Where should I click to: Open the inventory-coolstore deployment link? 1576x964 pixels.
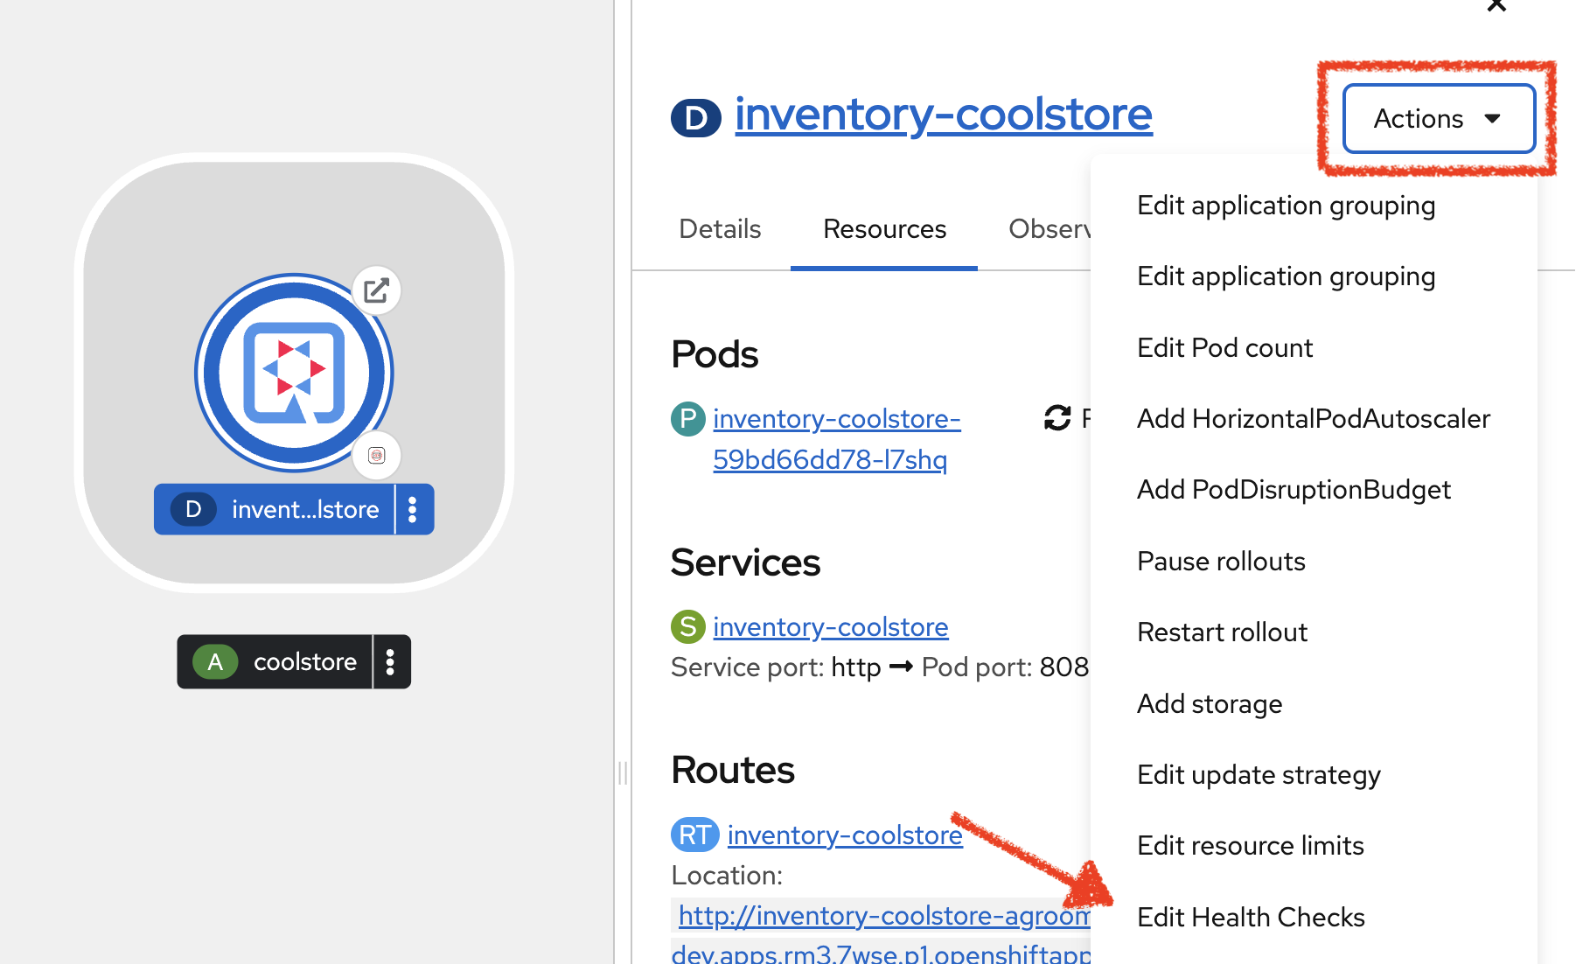coord(943,114)
